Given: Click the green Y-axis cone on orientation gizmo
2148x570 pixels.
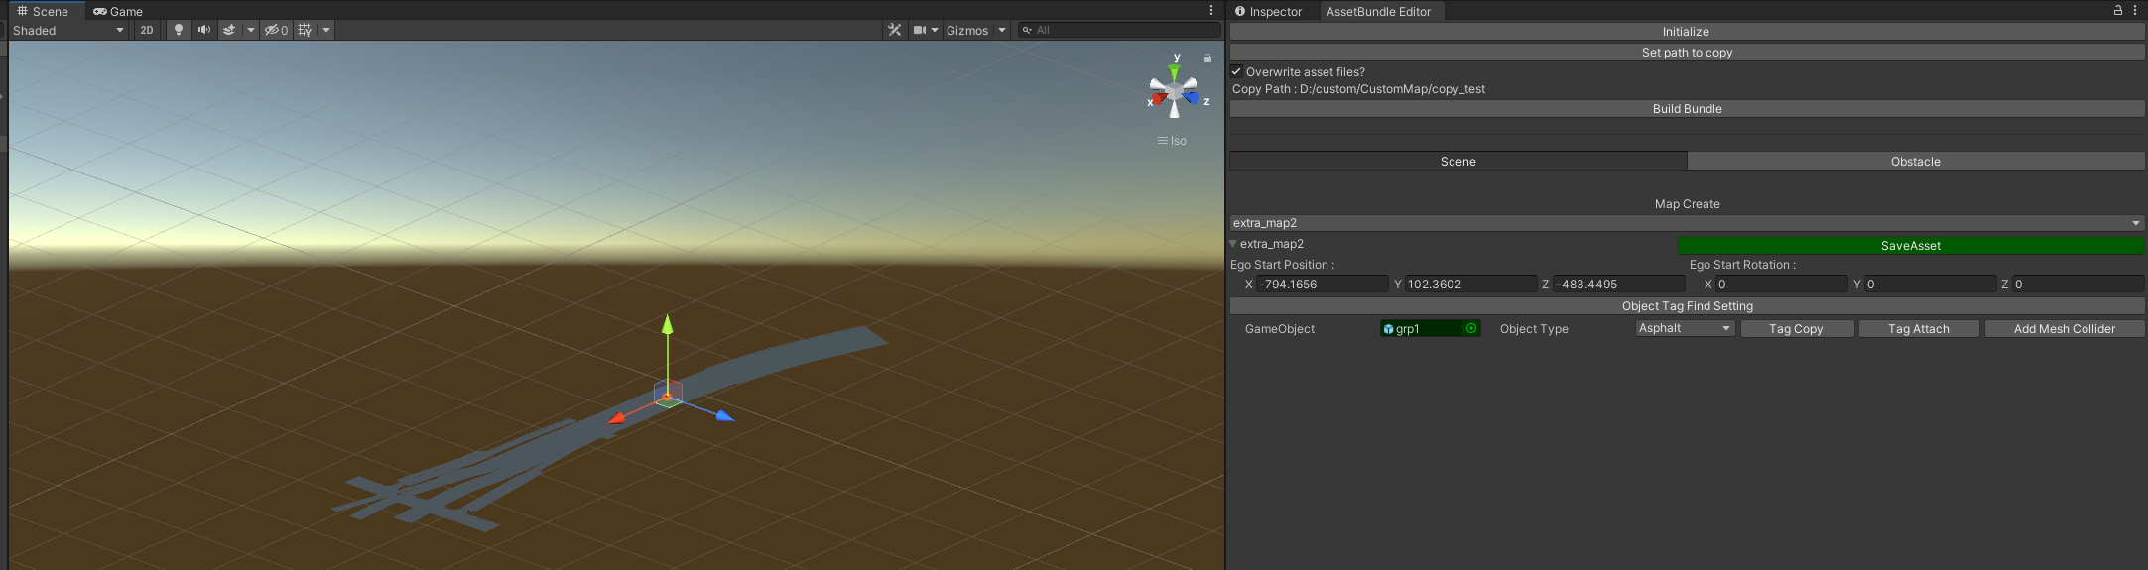Looking at the screenshot, I should pos(1175,73).
